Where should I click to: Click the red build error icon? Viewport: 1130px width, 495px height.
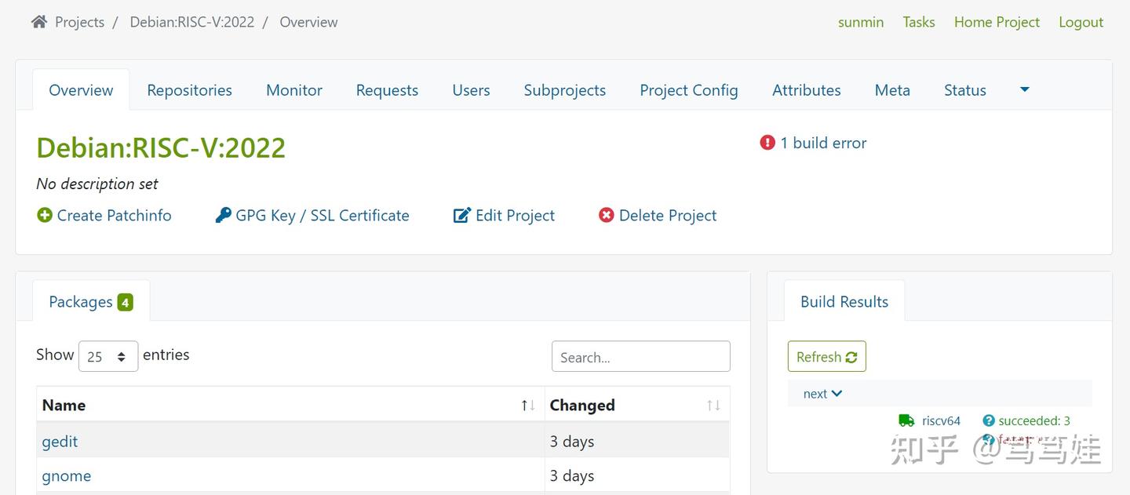[x=767, y=143]
